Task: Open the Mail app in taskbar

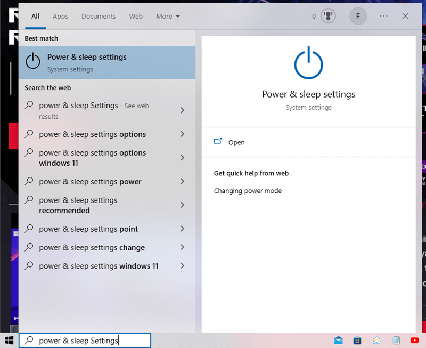Action: (x=338, y=341)
